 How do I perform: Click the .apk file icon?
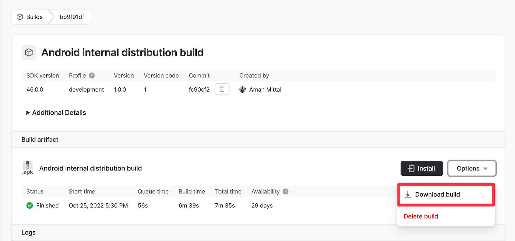[x=28, y=168]
